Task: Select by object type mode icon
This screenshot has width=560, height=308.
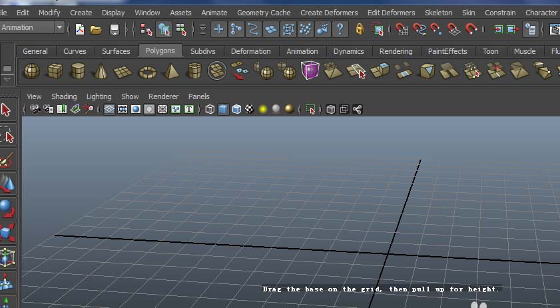Action: pos(164,29)
